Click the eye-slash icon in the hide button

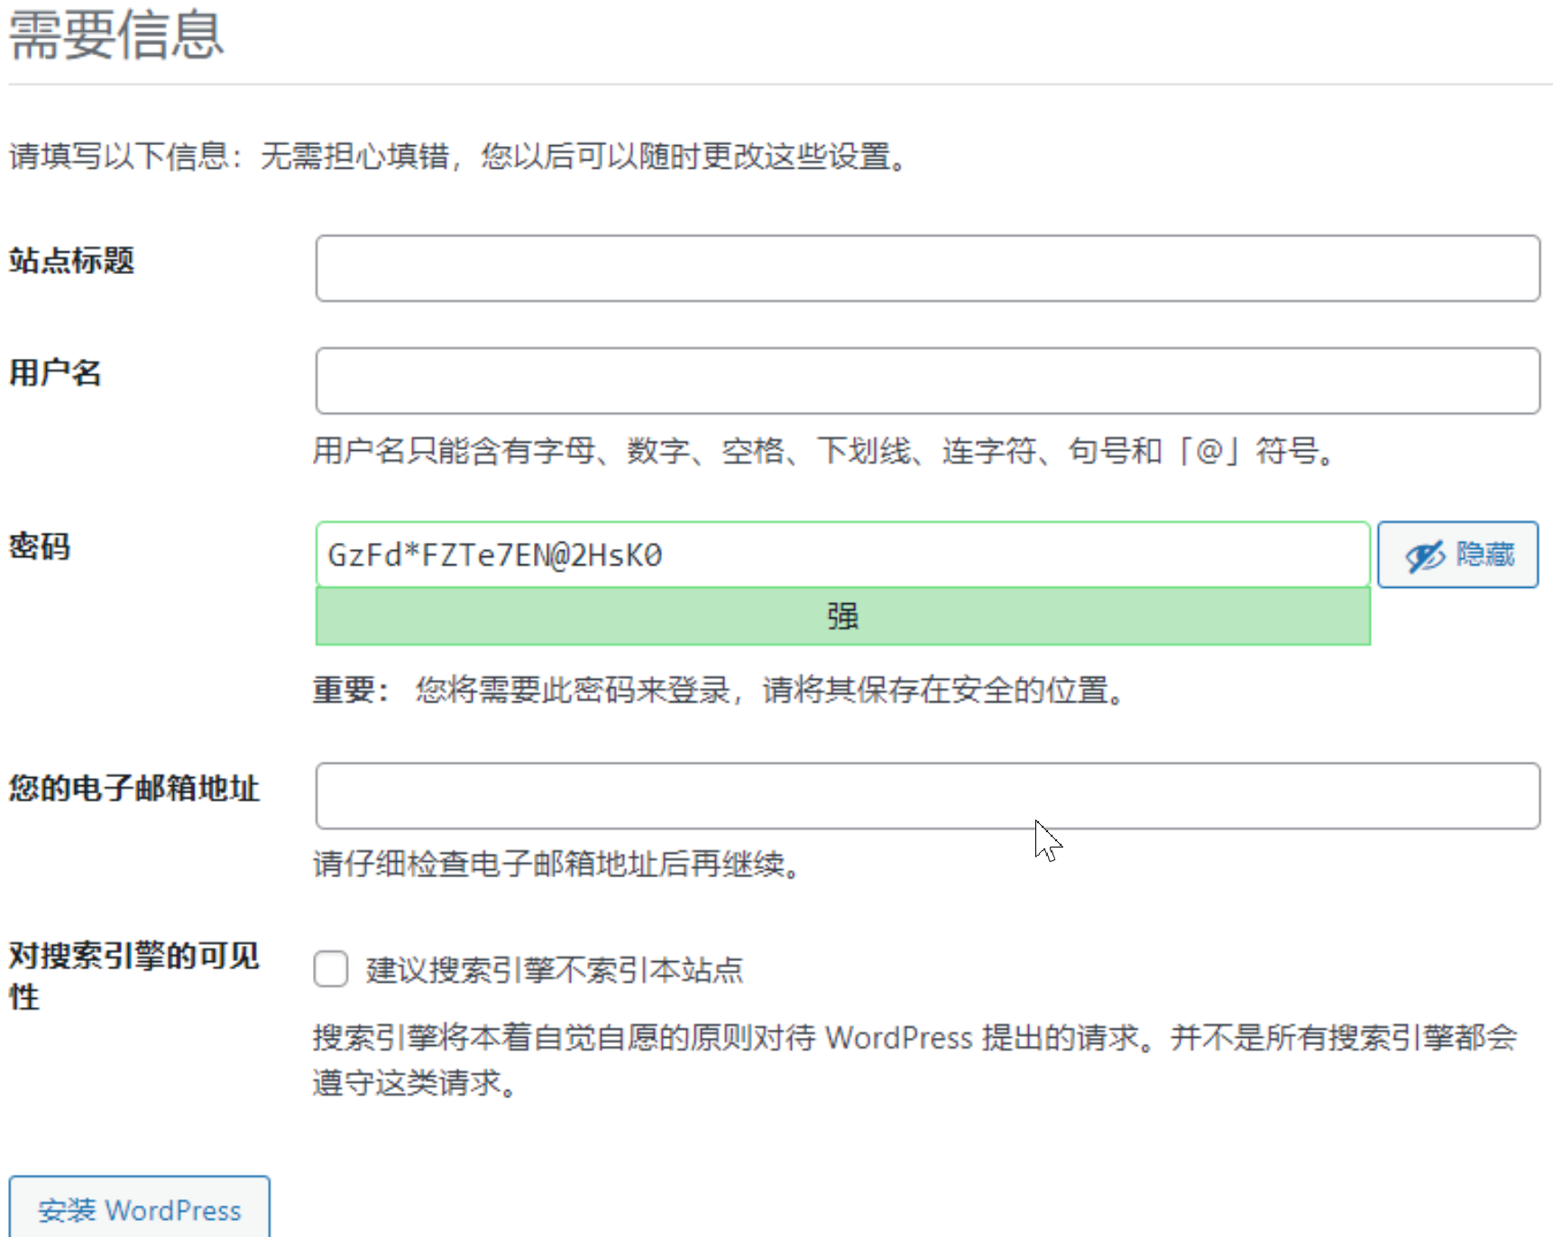pos(1424,555)
